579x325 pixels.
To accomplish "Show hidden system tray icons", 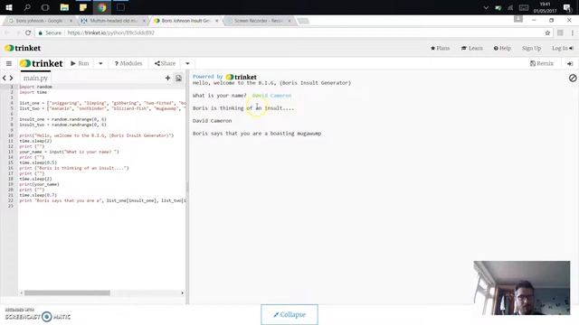I will click(486, 8).
